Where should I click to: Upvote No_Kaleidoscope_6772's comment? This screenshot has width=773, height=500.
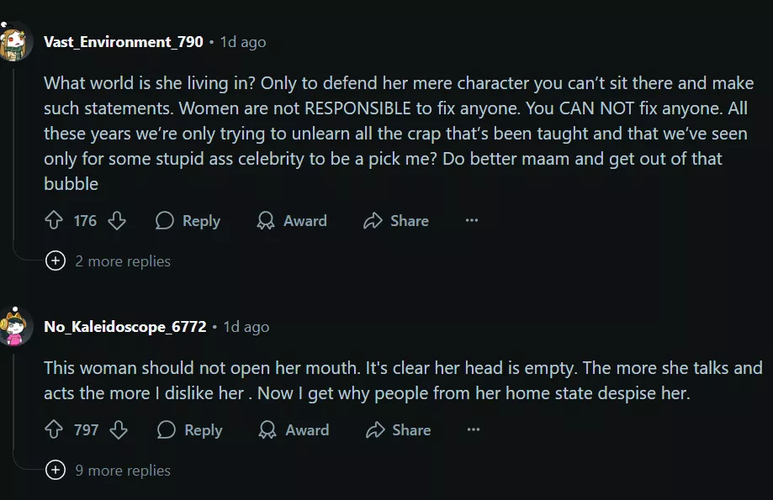(54, 430)
